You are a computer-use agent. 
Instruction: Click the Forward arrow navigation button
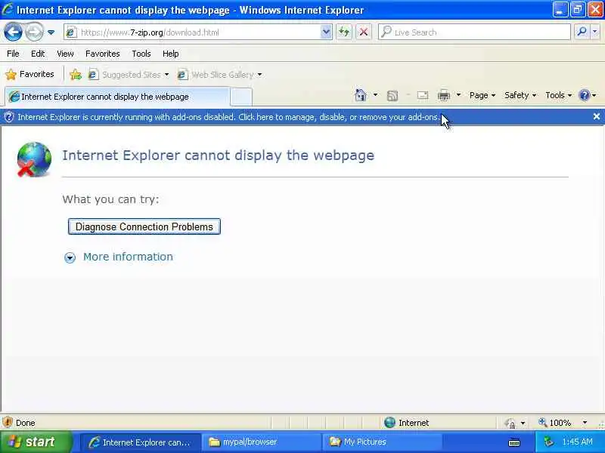pyautogui.click(x=34, y=32)
